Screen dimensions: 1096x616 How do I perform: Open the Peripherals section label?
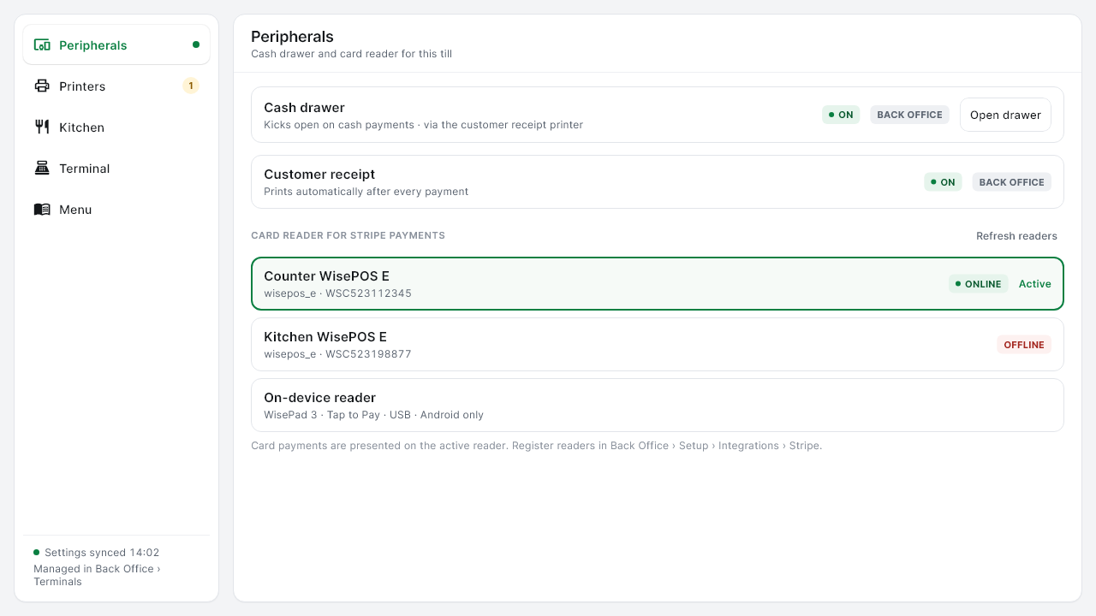93,45
